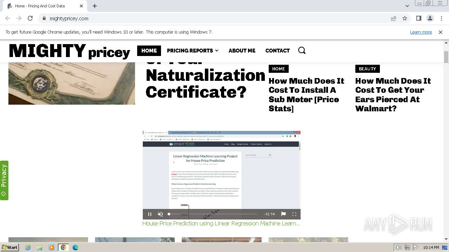Open a new browser tab

[95, 6]
